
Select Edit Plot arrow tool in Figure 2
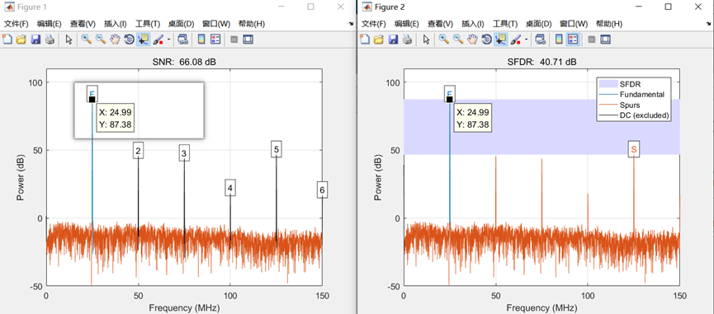(x=426, y=40)
